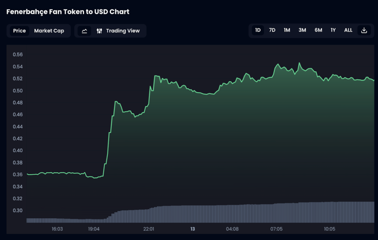378x240 pixels.
Task: Select the 1D time range
Action: pos(258,30)
